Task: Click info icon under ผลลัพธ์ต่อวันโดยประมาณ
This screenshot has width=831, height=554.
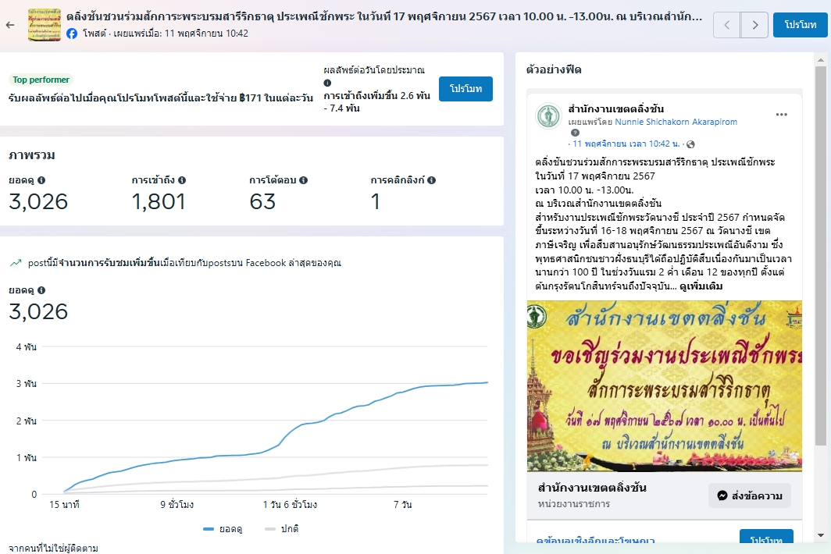Action: 327,83
